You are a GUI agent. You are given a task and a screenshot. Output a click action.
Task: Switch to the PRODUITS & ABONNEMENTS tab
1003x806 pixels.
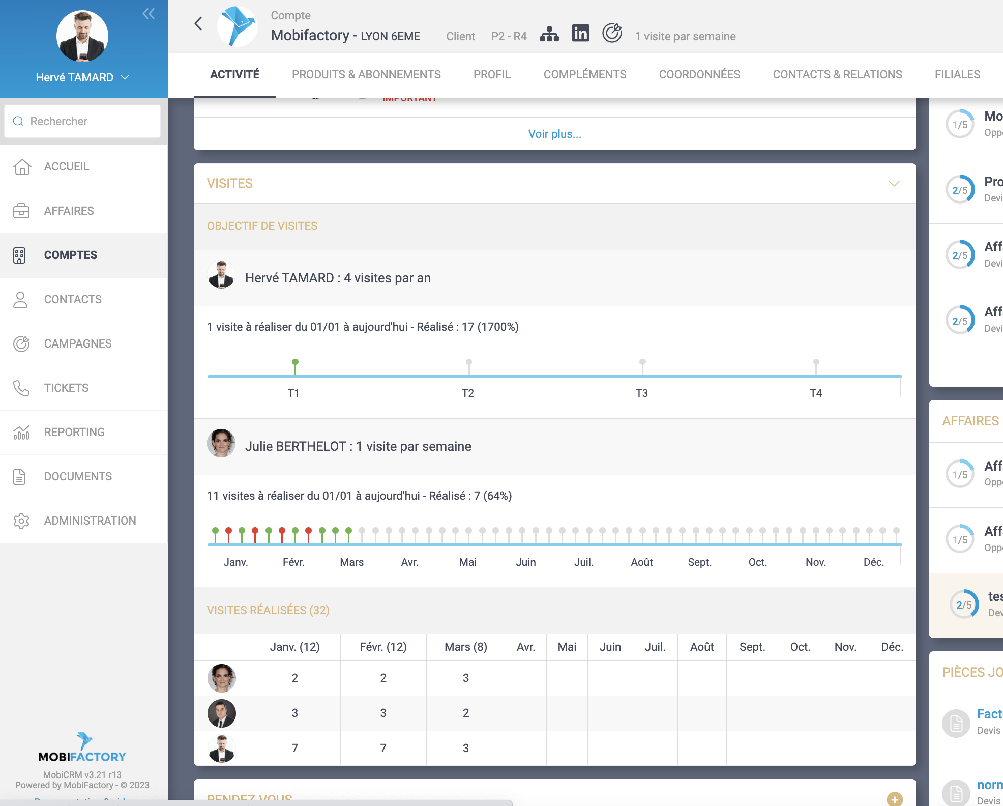(x=366, y=74)
